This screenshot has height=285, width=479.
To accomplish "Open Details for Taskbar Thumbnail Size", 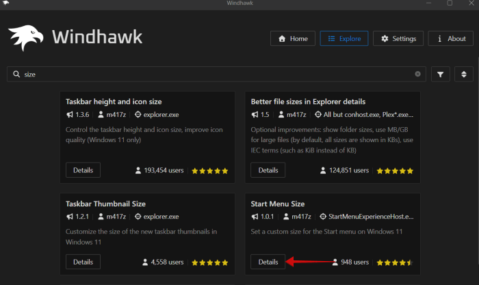I will coord(83,262).
